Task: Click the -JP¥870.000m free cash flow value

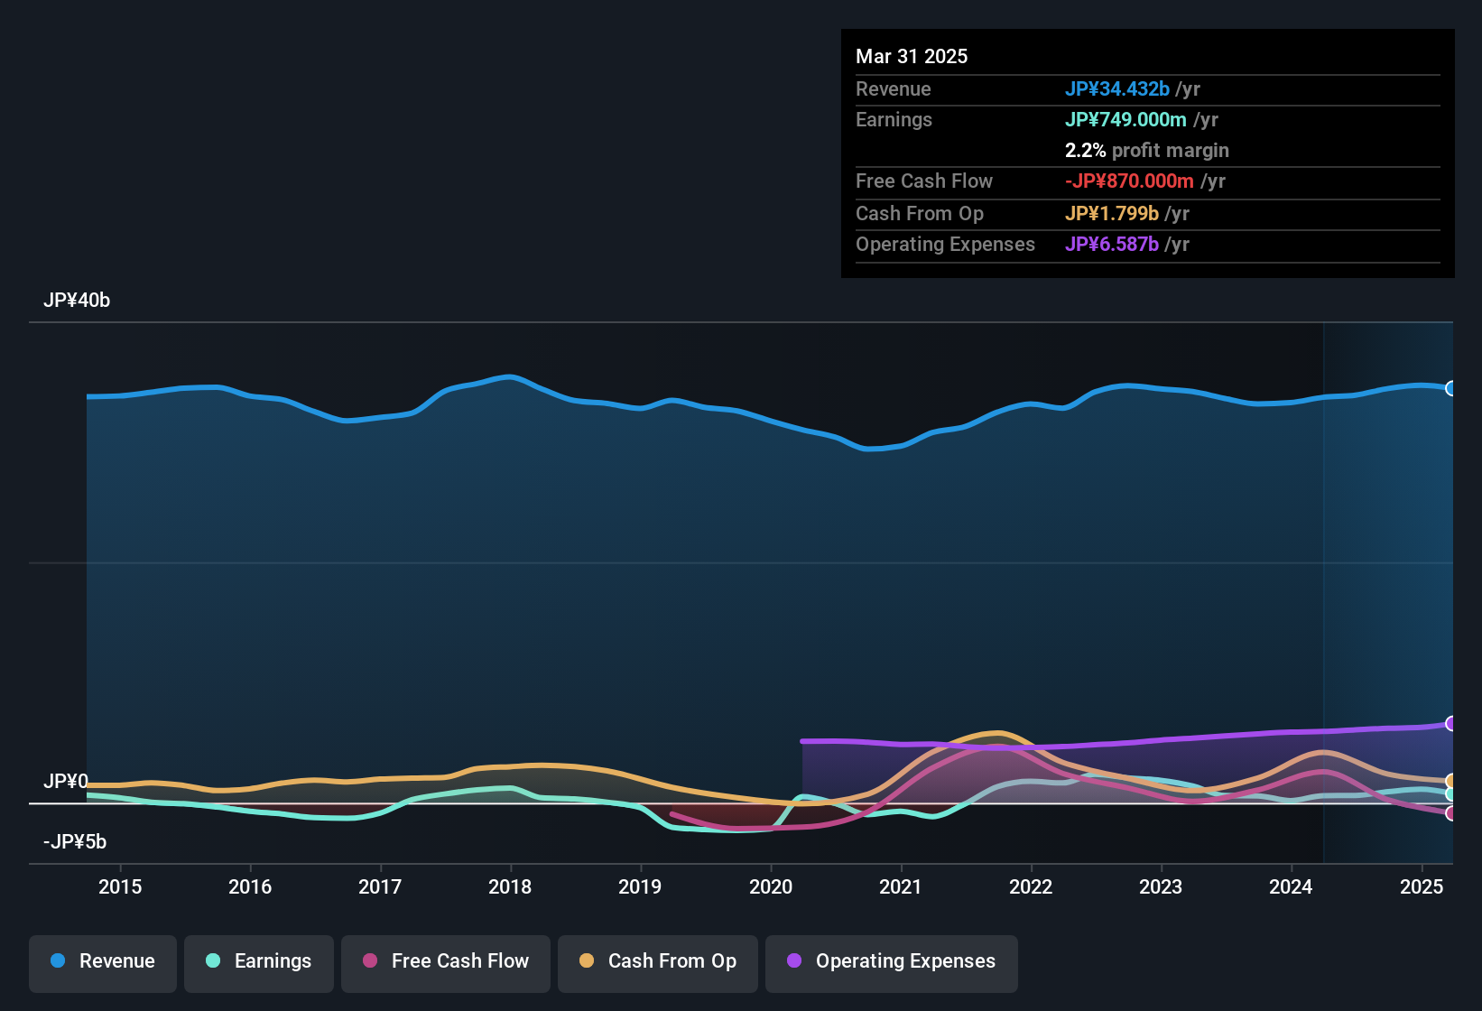Action: [1129, 181]
